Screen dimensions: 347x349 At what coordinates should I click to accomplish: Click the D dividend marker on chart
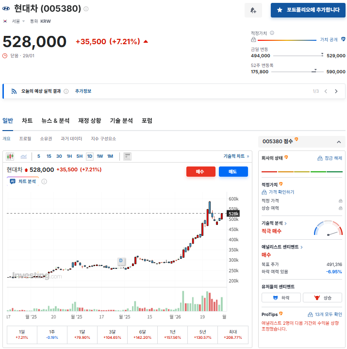pyautogui.click(x=121, y=261)
